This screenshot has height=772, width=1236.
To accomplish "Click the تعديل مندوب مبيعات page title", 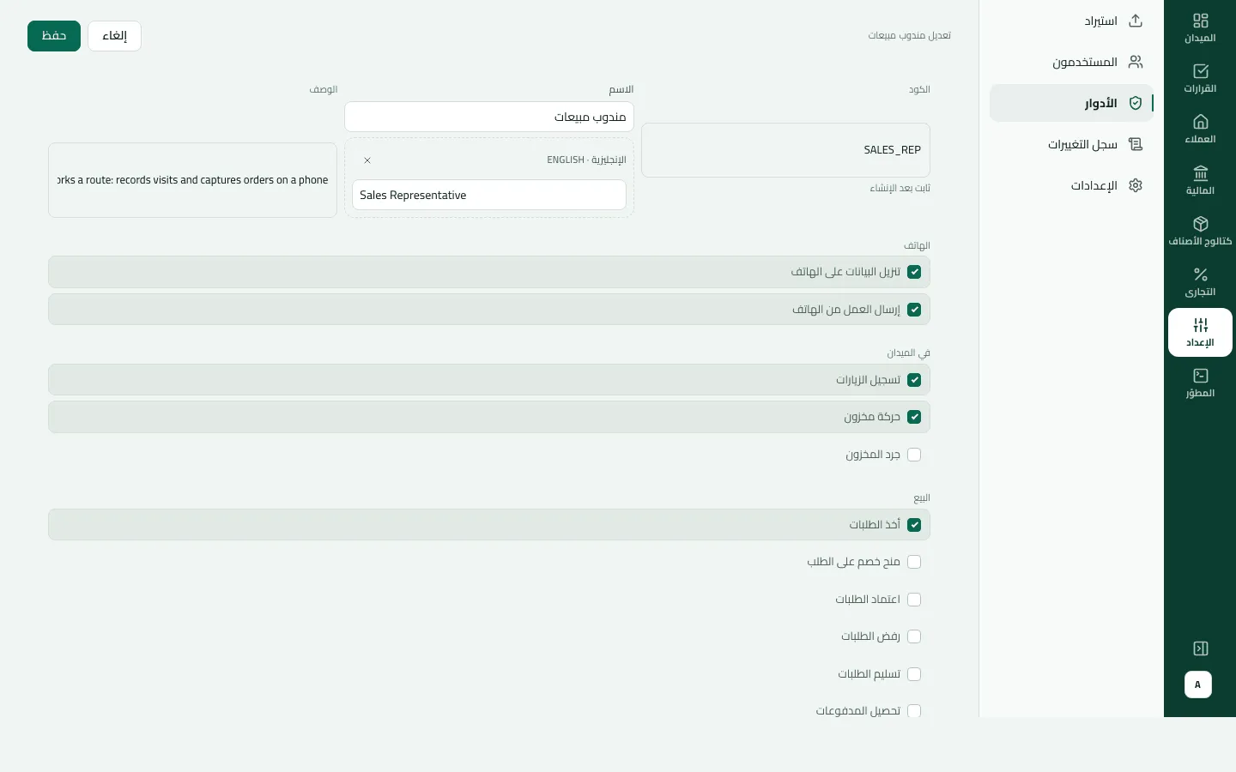I will (x=909, y=35).
